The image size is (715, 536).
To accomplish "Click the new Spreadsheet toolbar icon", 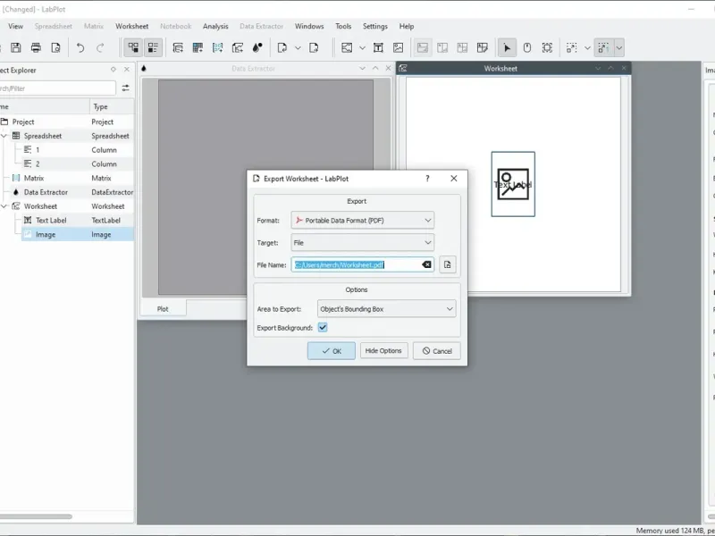I will [198, 48].
